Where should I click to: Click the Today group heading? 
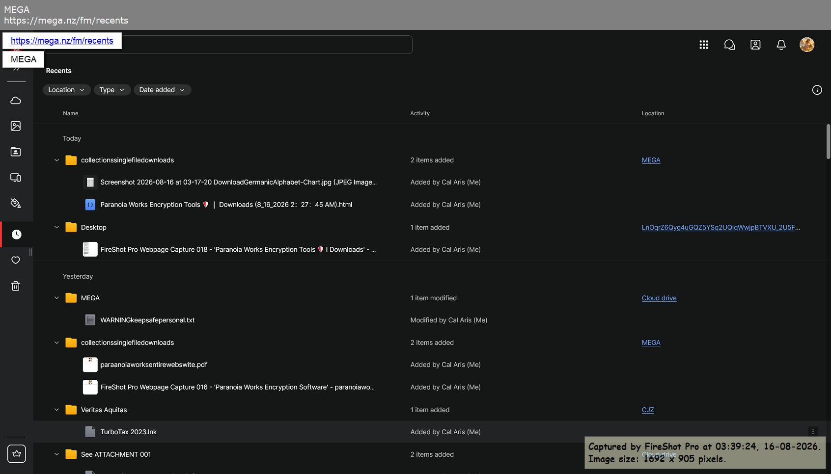[72, 138]
